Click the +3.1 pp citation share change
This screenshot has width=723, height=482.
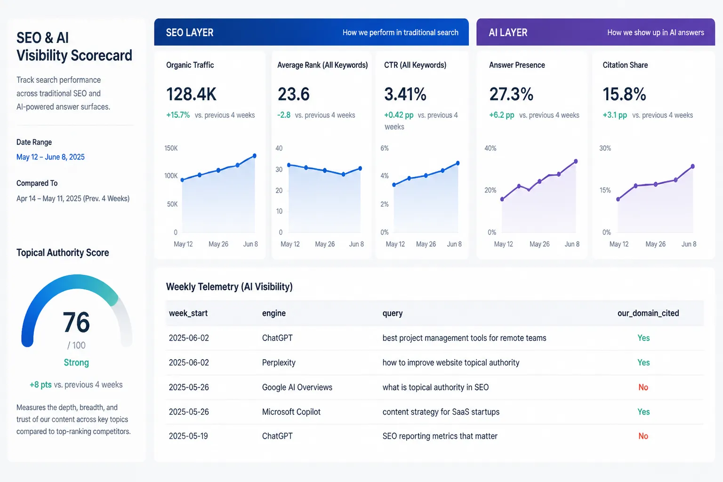pos(615,115)
